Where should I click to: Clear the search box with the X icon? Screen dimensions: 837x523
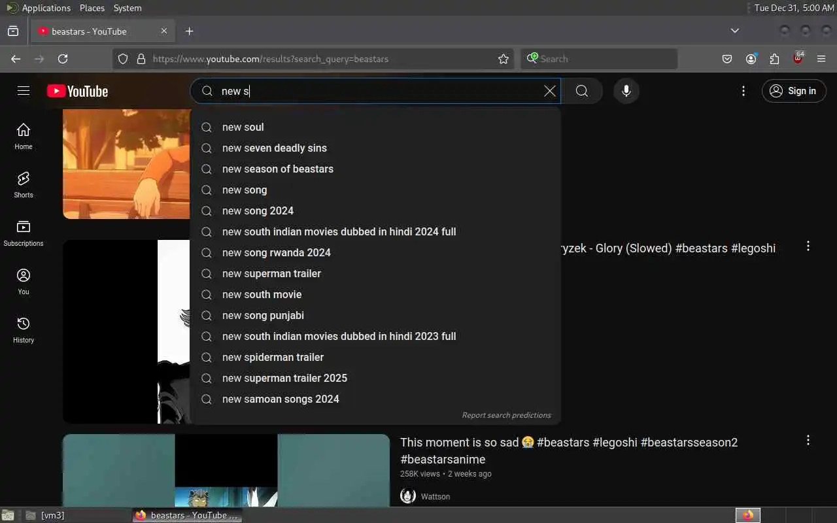(550, 91)
